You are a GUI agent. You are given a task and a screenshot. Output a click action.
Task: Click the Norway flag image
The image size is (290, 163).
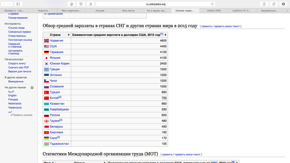coord(46,41)
